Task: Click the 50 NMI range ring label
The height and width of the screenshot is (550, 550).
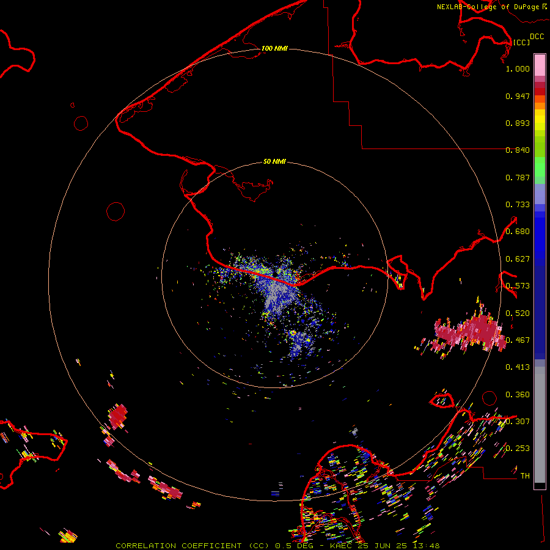Action: click(274, 162)
